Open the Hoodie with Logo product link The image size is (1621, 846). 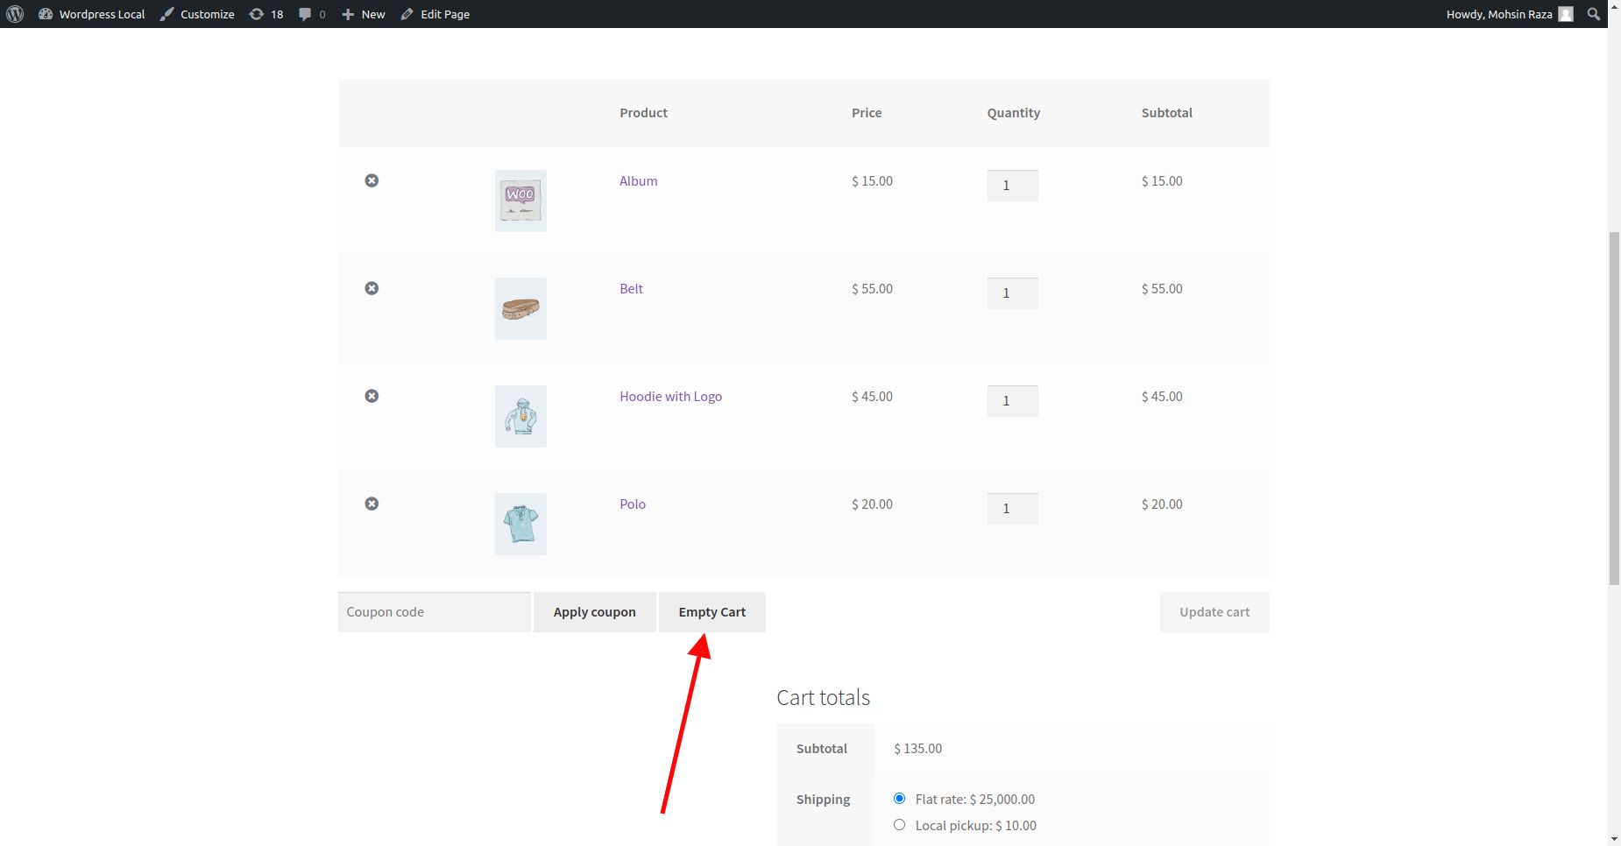pyautogui.click(x=670, y=396)
